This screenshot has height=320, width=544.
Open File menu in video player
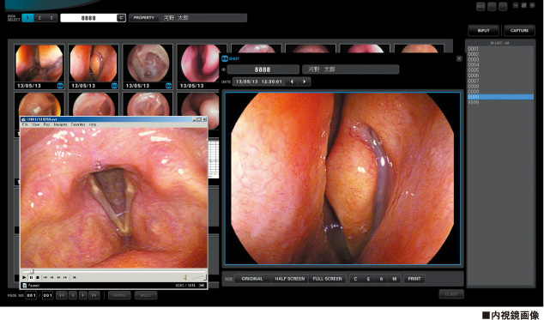click(x=25, y=124)
